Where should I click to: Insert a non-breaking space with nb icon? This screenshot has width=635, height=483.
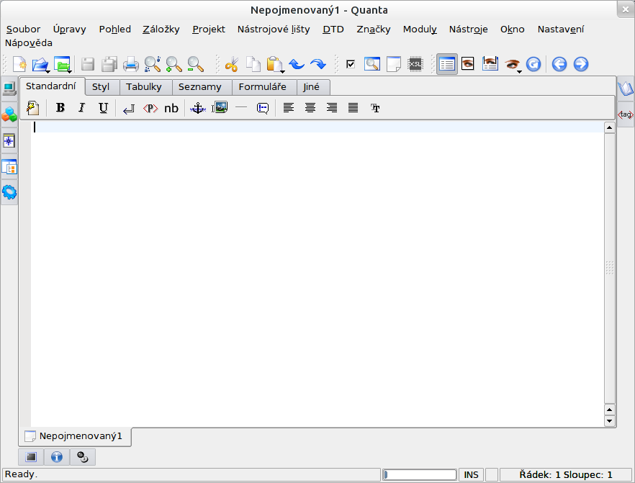pyautogui.click(x=171, y=108)
